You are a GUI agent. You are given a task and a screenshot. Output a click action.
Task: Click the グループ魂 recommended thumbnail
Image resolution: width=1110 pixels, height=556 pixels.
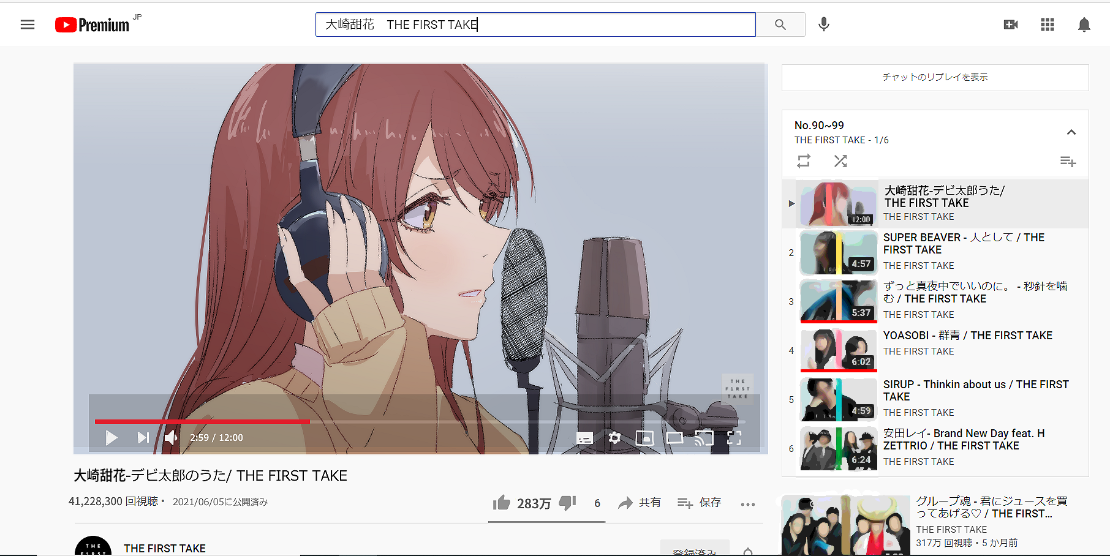click(x=846, y=525)
